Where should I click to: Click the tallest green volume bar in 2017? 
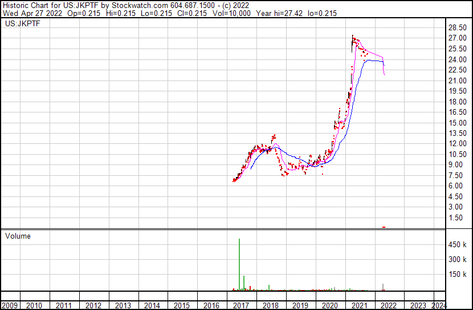tap(239, 265)
